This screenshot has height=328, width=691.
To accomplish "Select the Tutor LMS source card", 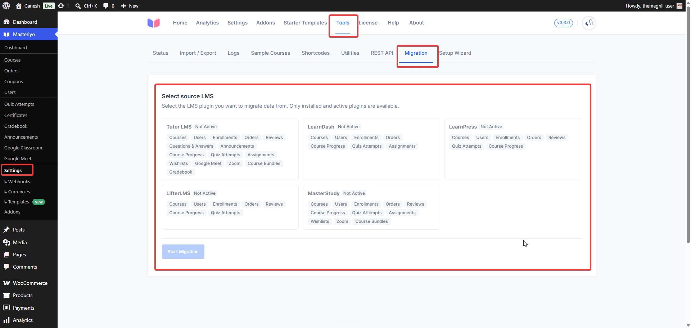I will tap(230, 149).
